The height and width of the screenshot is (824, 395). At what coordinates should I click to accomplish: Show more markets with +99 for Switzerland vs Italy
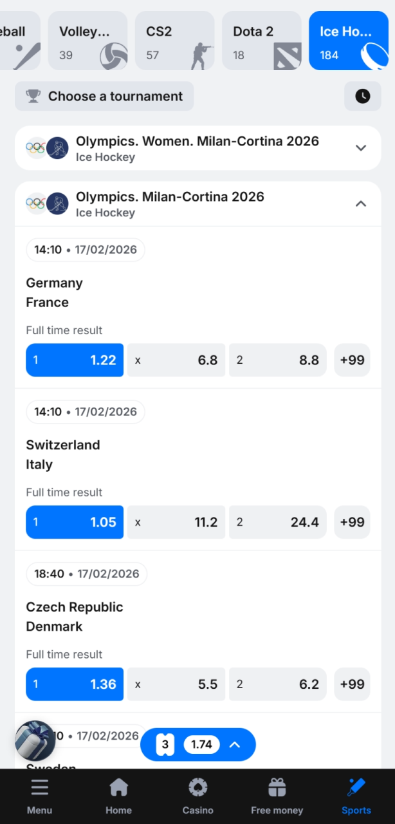[352, 522]
